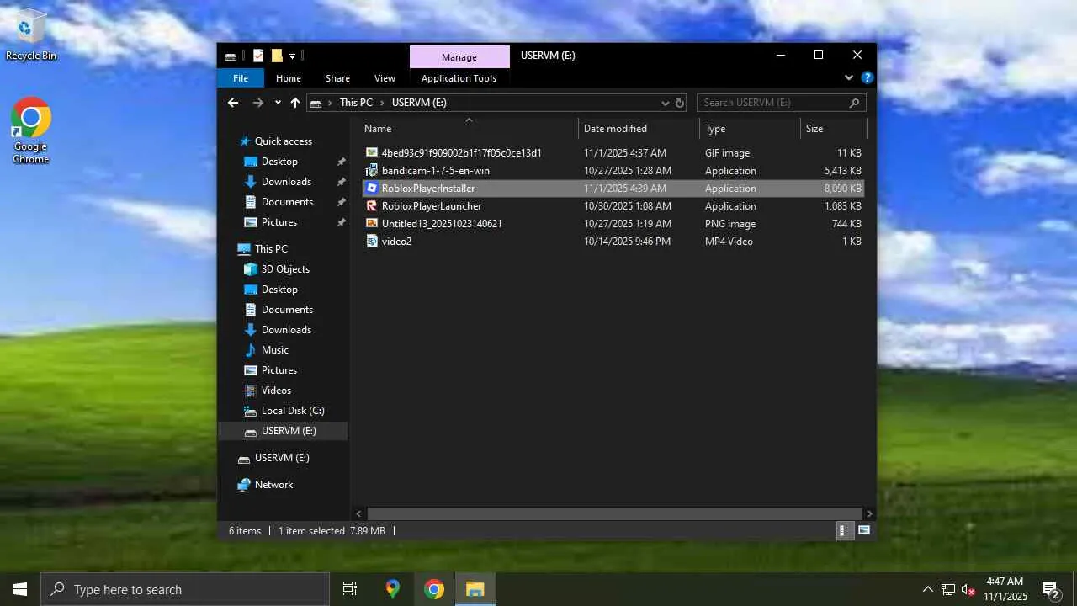Sort files by Date modified column
The image size is (1077, 606).
click(x=615, y=129)
